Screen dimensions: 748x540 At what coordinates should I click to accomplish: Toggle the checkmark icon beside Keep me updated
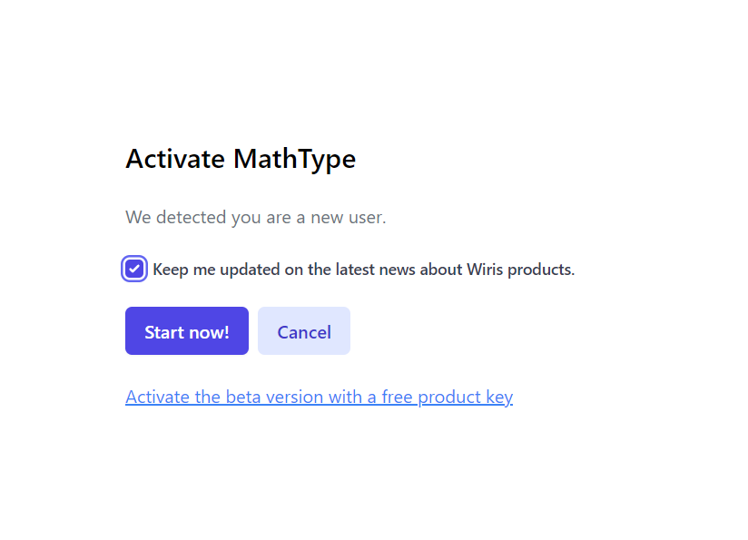click(134, 269)
